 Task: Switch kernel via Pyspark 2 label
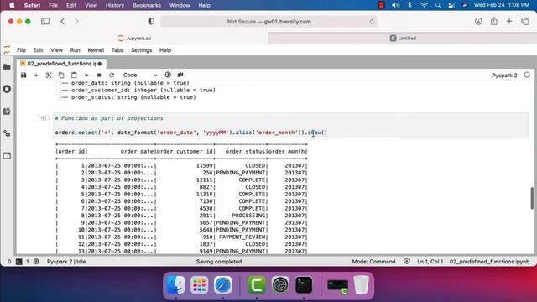click(x=504, y=75)
